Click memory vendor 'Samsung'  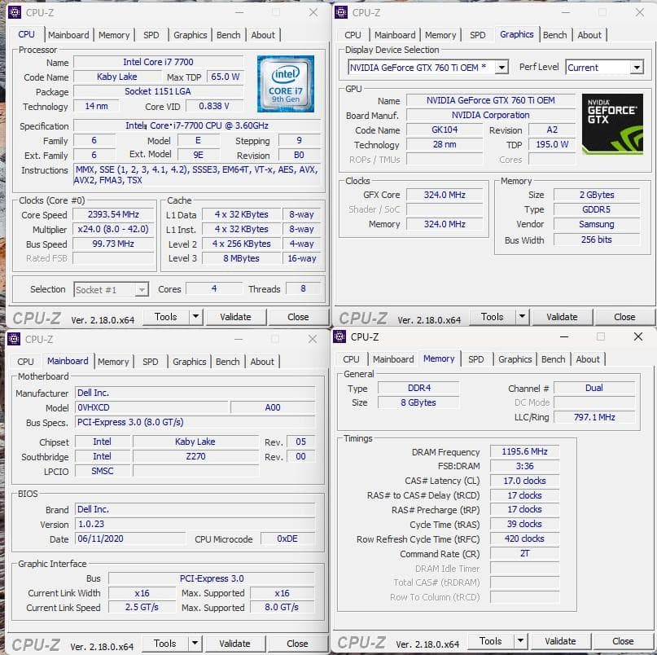coord(597,224)
